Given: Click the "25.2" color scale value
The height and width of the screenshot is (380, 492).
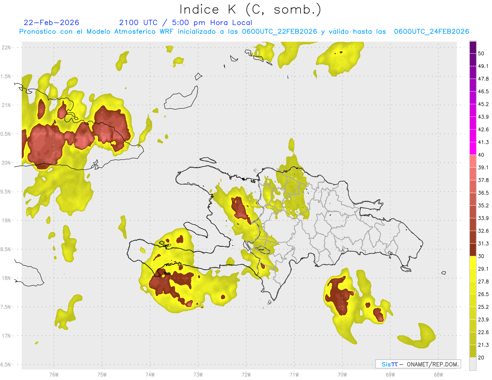Looking at the screenshot, I should coord(483,307).
